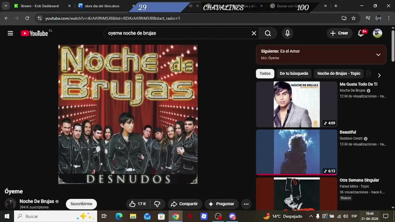Open OBS Studio from the taskbar
The height and width of the screenshot is (222, 395).
click(218, 216)
